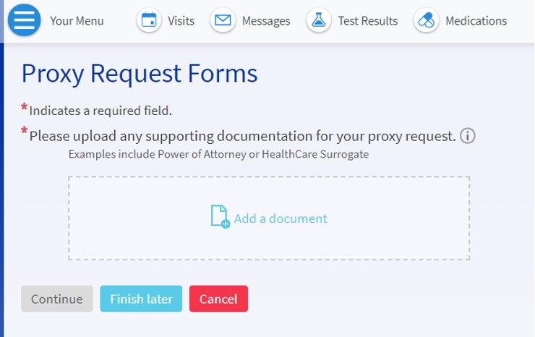Click the Proxy Request Forms heading
Screen dimensions: 535x337
point(140,73)
